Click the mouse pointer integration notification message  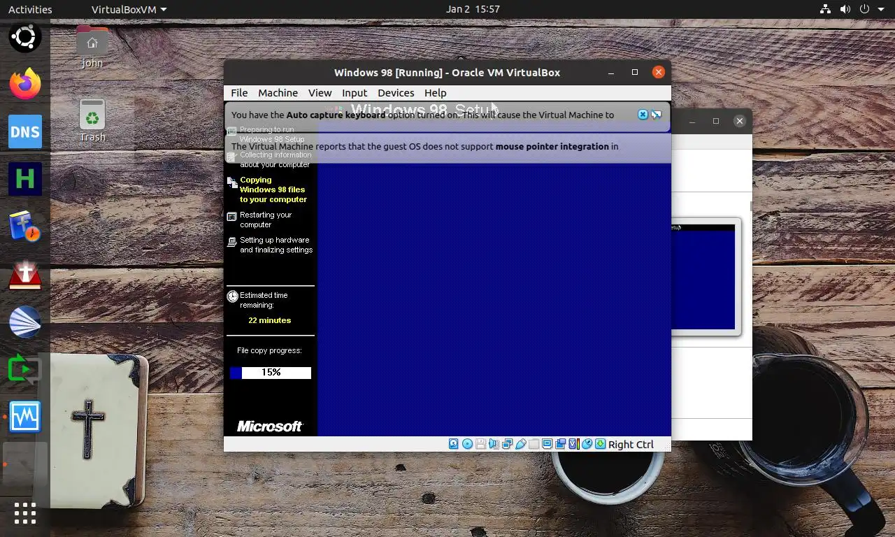pyautogui.click(x=424, y=146)
